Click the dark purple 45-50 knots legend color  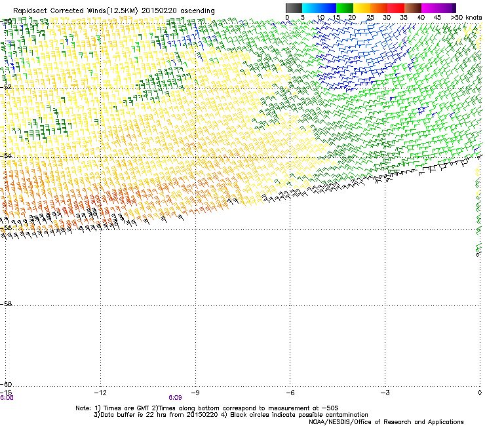[447, 8]
